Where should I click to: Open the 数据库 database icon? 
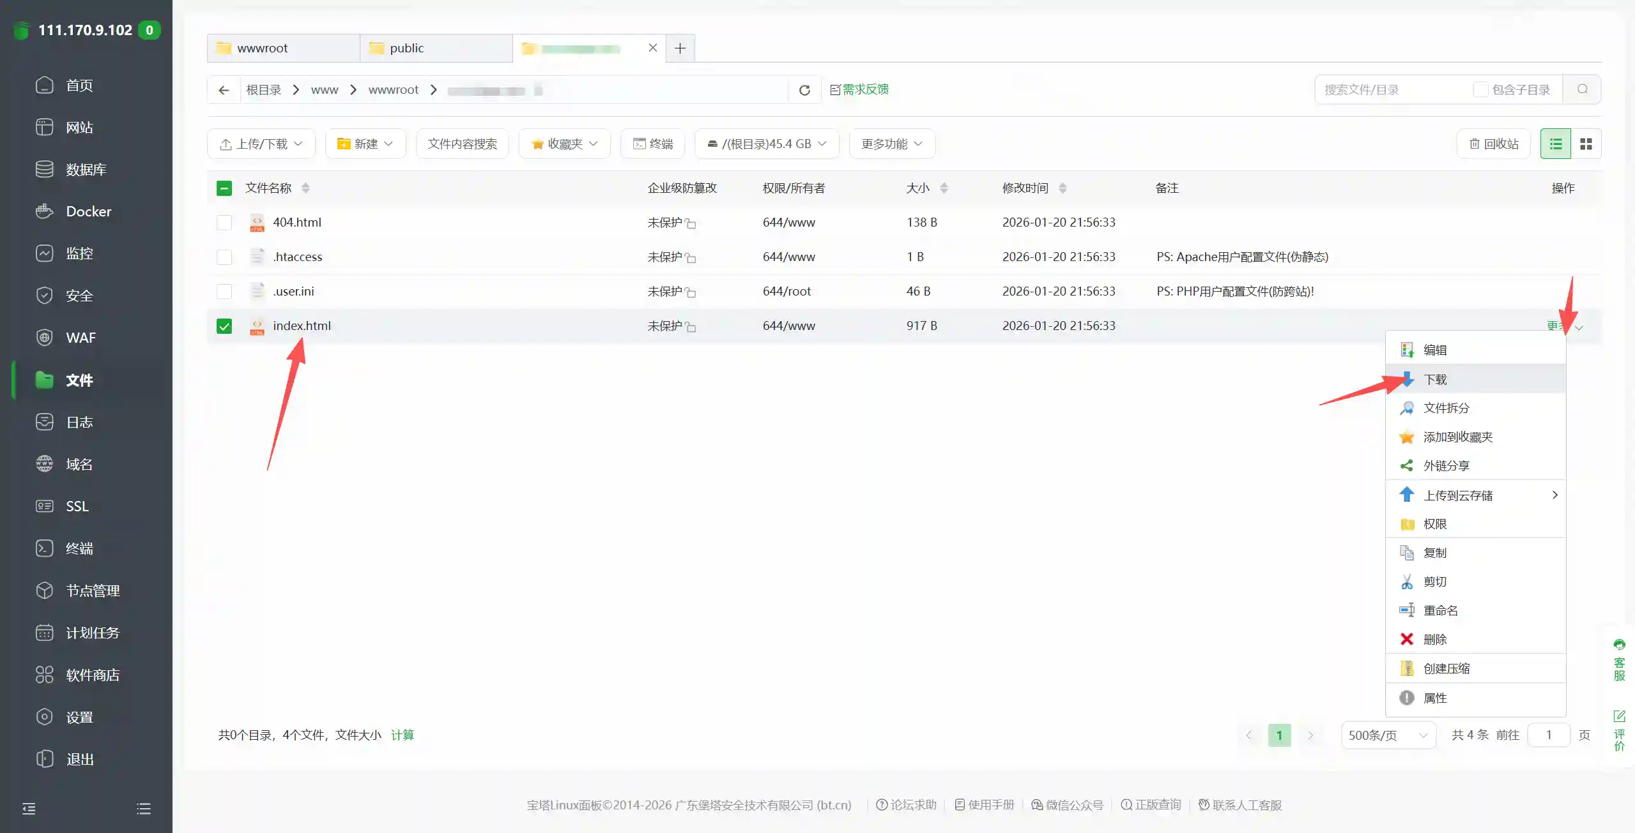pos(44,169)
